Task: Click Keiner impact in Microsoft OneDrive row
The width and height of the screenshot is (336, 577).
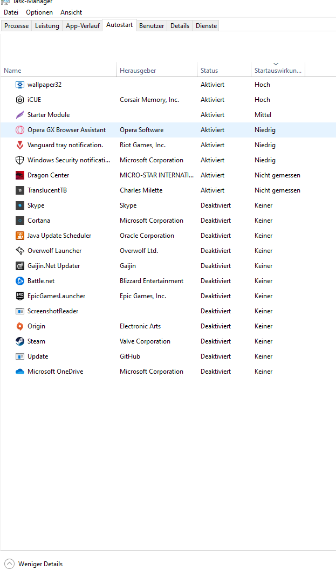Action: click(x=264, y=372)
